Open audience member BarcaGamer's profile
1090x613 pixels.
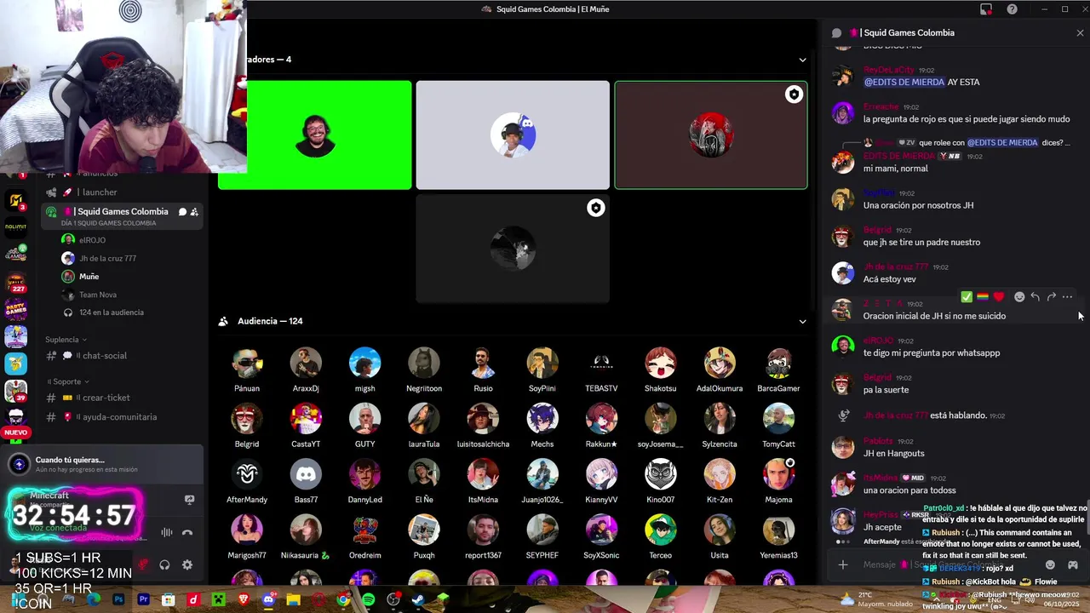(778, 370)
